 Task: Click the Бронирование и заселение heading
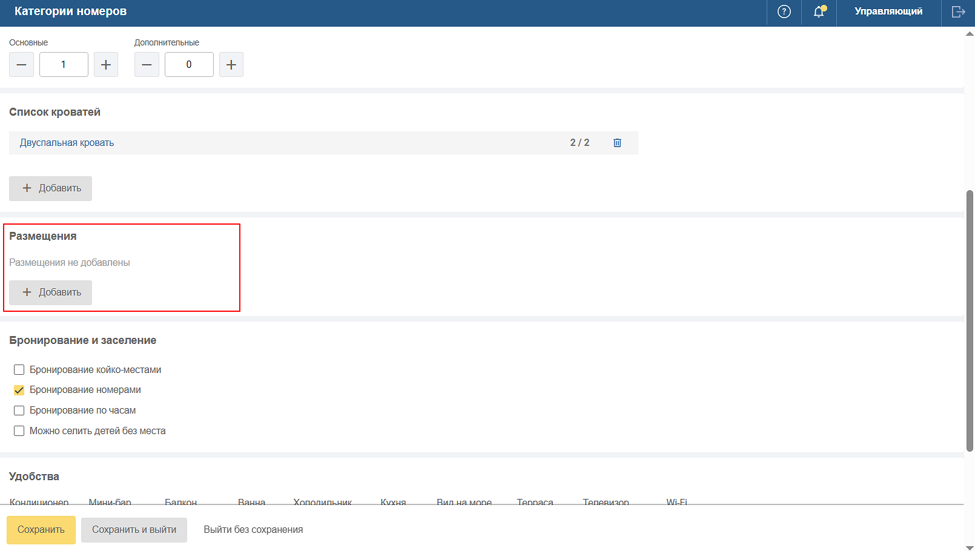(83, 340)
